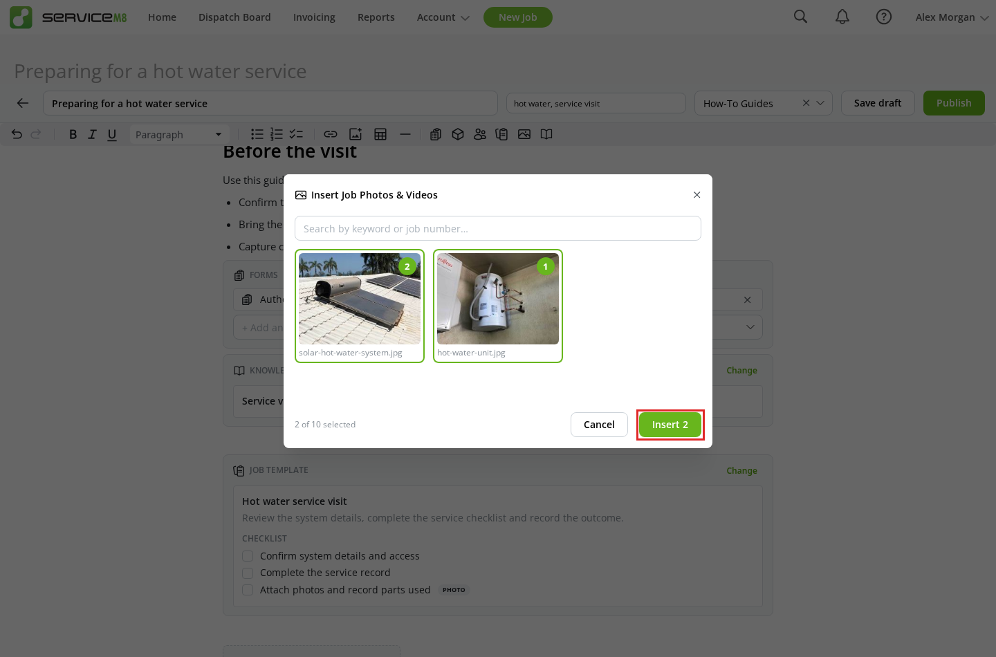Click Change in Job Template section
Viewport: 996px width, 657px height.
741,471
